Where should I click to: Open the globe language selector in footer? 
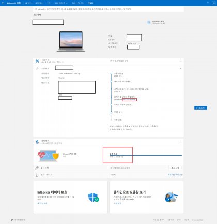[12, 220]
